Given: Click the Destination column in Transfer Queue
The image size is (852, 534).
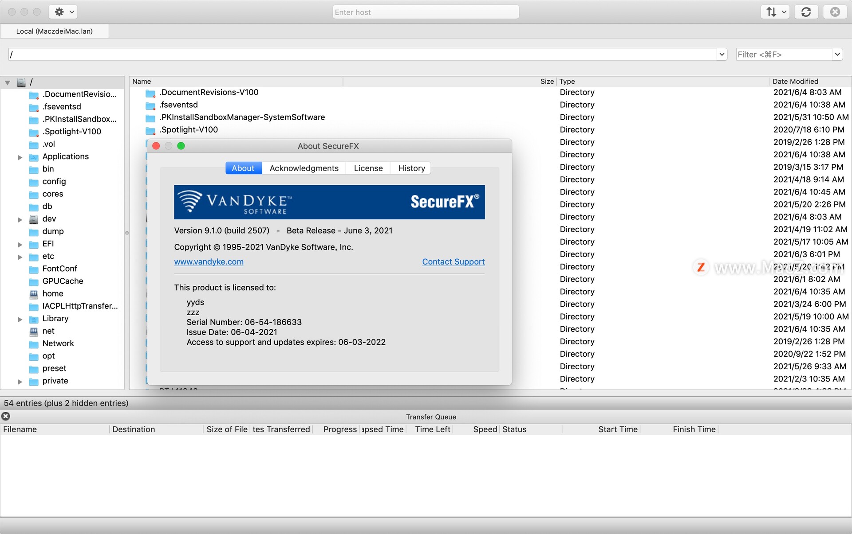Looking at the screenshot, I should coord(156,429).
